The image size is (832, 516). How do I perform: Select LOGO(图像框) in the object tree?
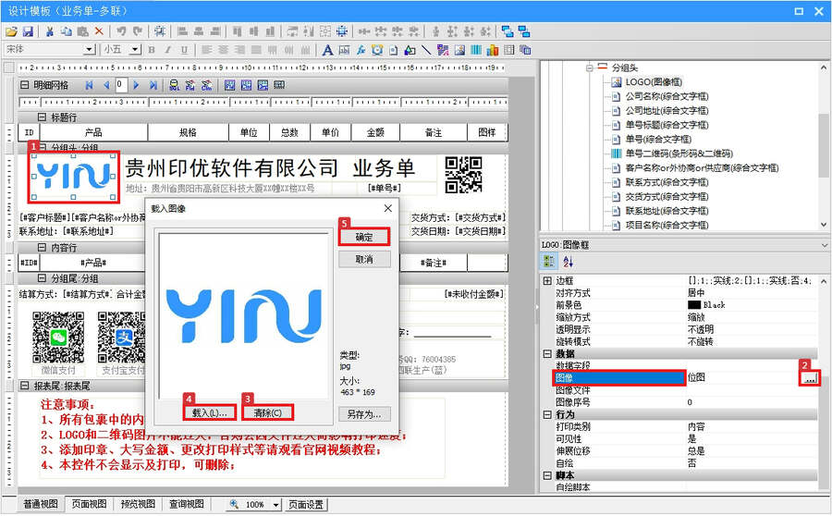[654, 82]
